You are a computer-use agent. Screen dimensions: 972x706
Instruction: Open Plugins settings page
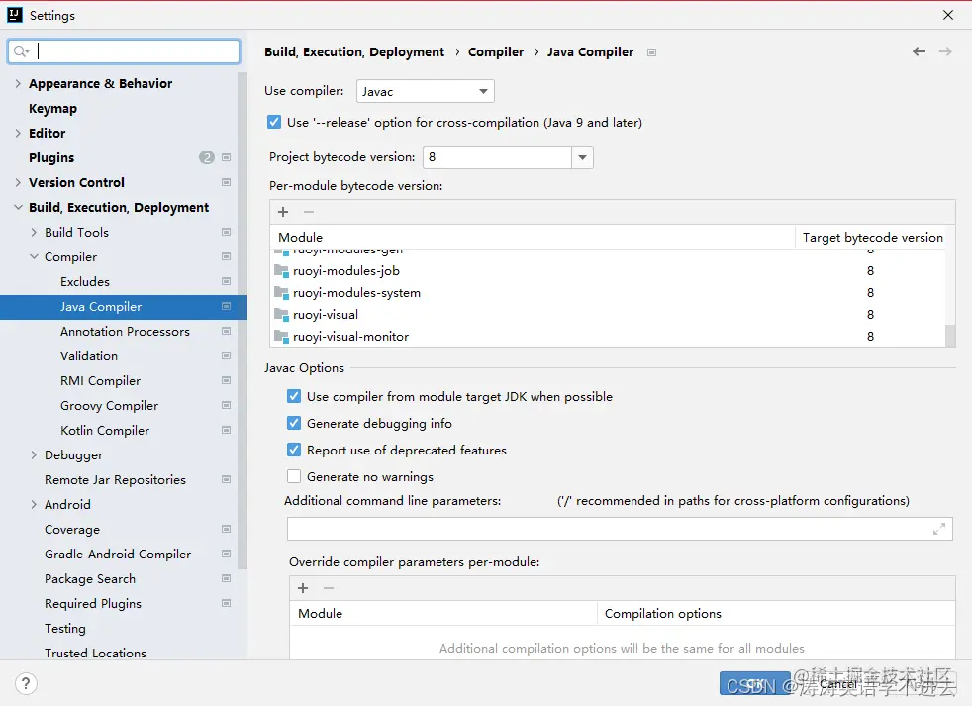[x=51, y=157]
